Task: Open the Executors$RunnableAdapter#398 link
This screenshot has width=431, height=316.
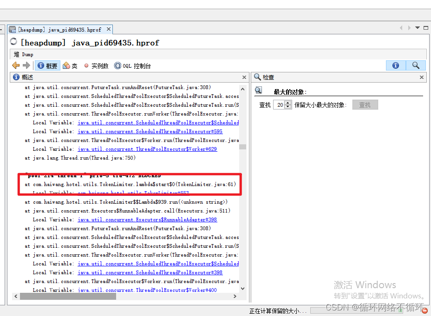Action: tap(147, 219)
